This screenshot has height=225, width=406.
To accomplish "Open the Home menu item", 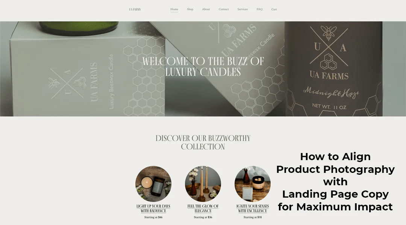I will [x=174, y=9].
